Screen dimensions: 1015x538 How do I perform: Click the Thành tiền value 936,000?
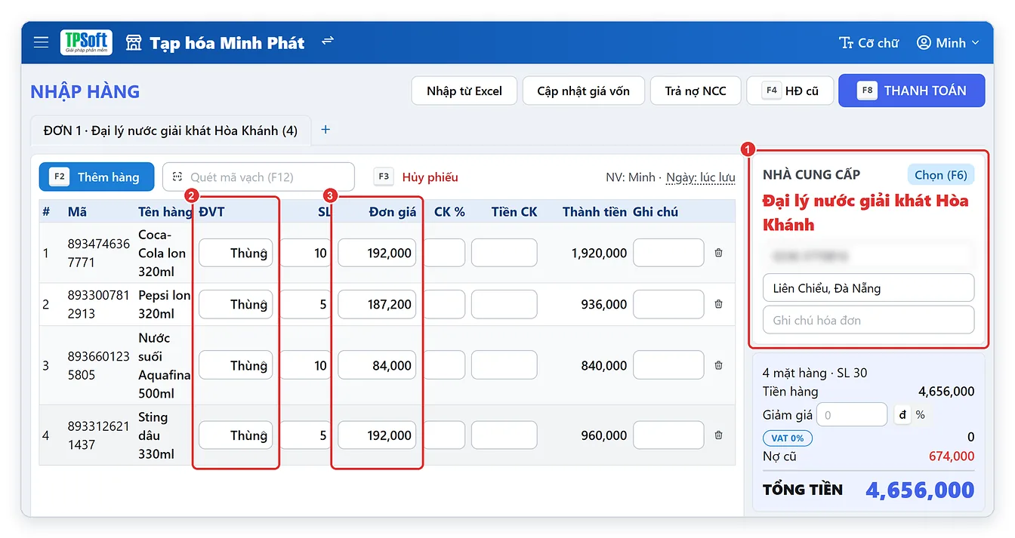pos(604,305)
